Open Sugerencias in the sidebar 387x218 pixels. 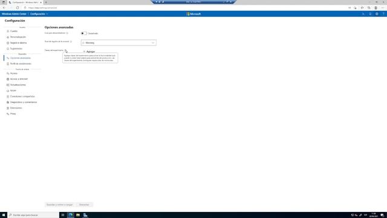coord(16,48)
